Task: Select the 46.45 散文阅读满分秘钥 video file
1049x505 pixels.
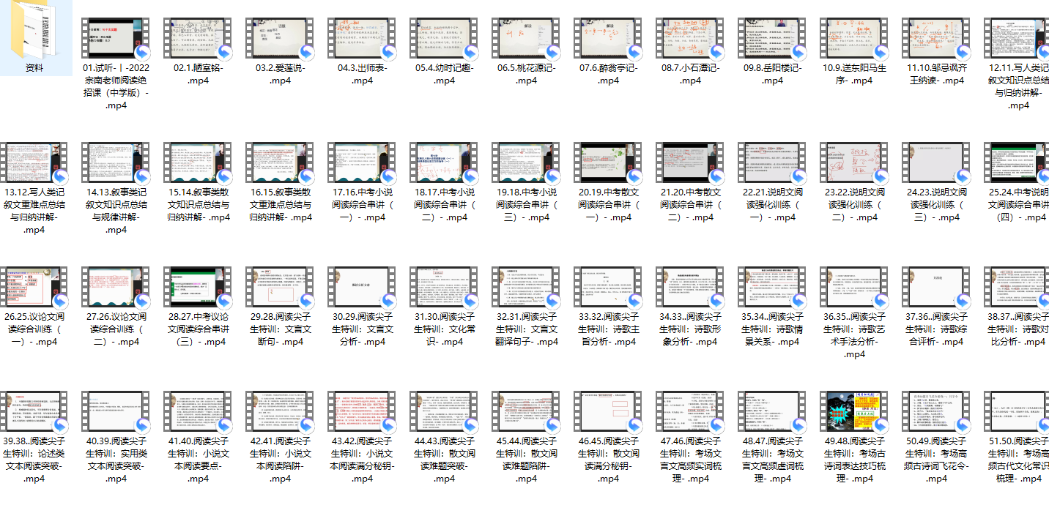Action: coord(609,411)
